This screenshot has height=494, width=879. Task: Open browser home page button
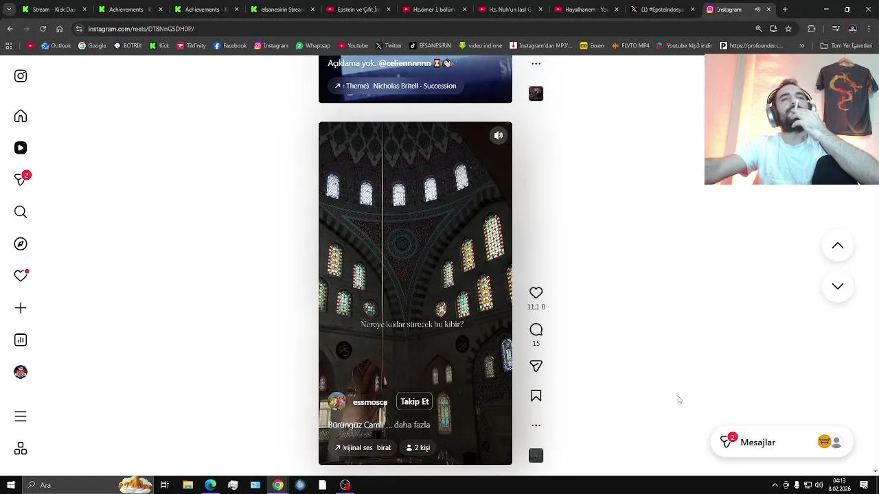59,29
